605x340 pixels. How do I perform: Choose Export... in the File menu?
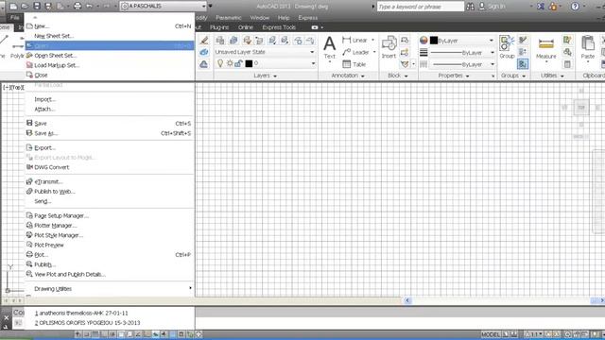(110, 147)
